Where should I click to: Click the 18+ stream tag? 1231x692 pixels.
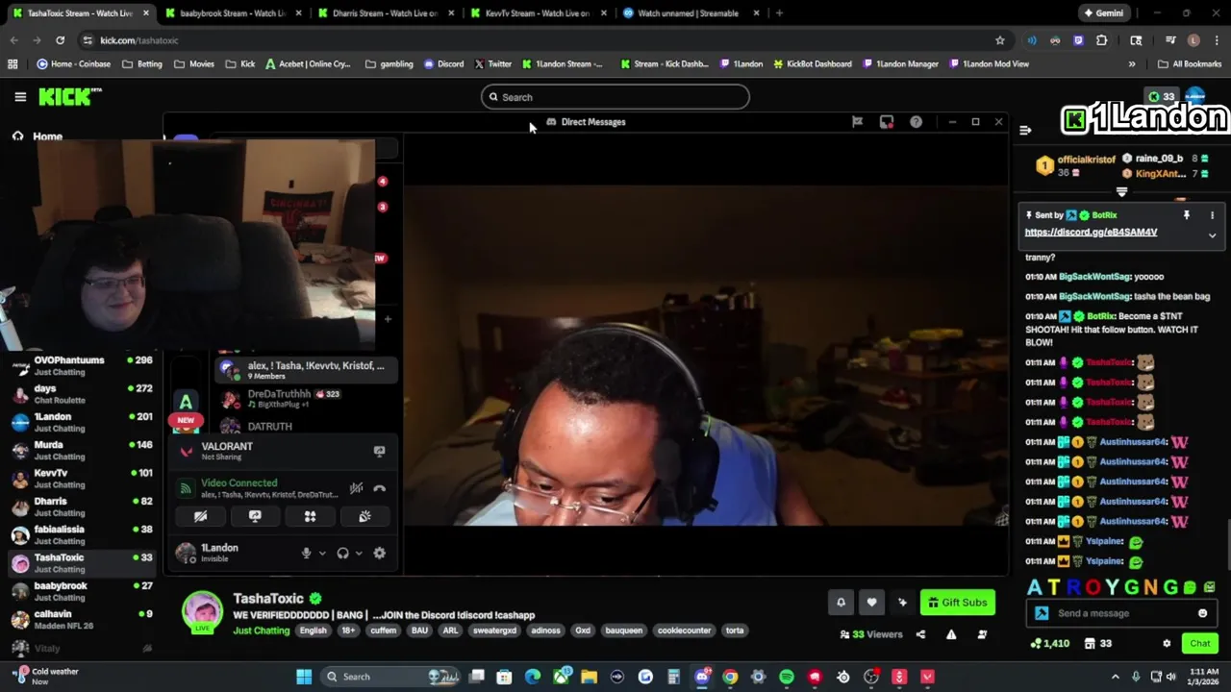point(348,630)
